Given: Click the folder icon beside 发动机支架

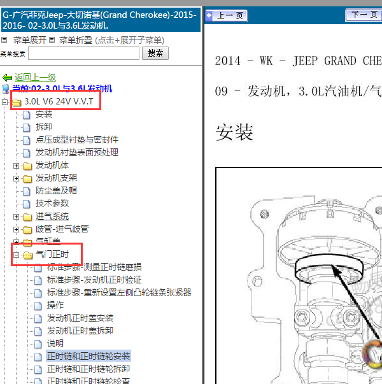Looking at the screenshot, I should pos(27,178).
